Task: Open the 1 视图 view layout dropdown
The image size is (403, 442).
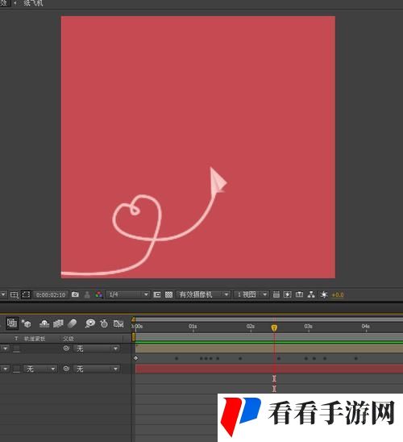Action: [251, 294]
